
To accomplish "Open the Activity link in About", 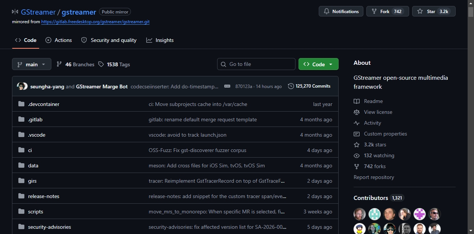I will click(367, 123).
